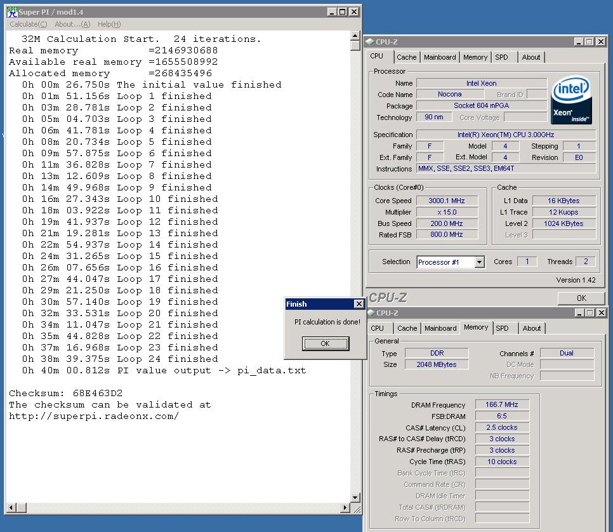Close the Super PI window

(x=354, y=11)
